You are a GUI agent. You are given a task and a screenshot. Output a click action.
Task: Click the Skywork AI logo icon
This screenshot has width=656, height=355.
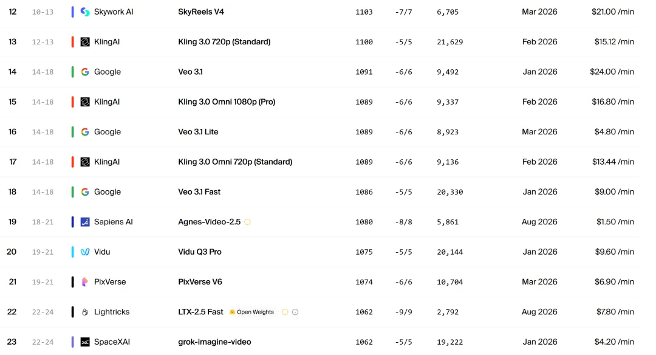[x=85, y=12]
